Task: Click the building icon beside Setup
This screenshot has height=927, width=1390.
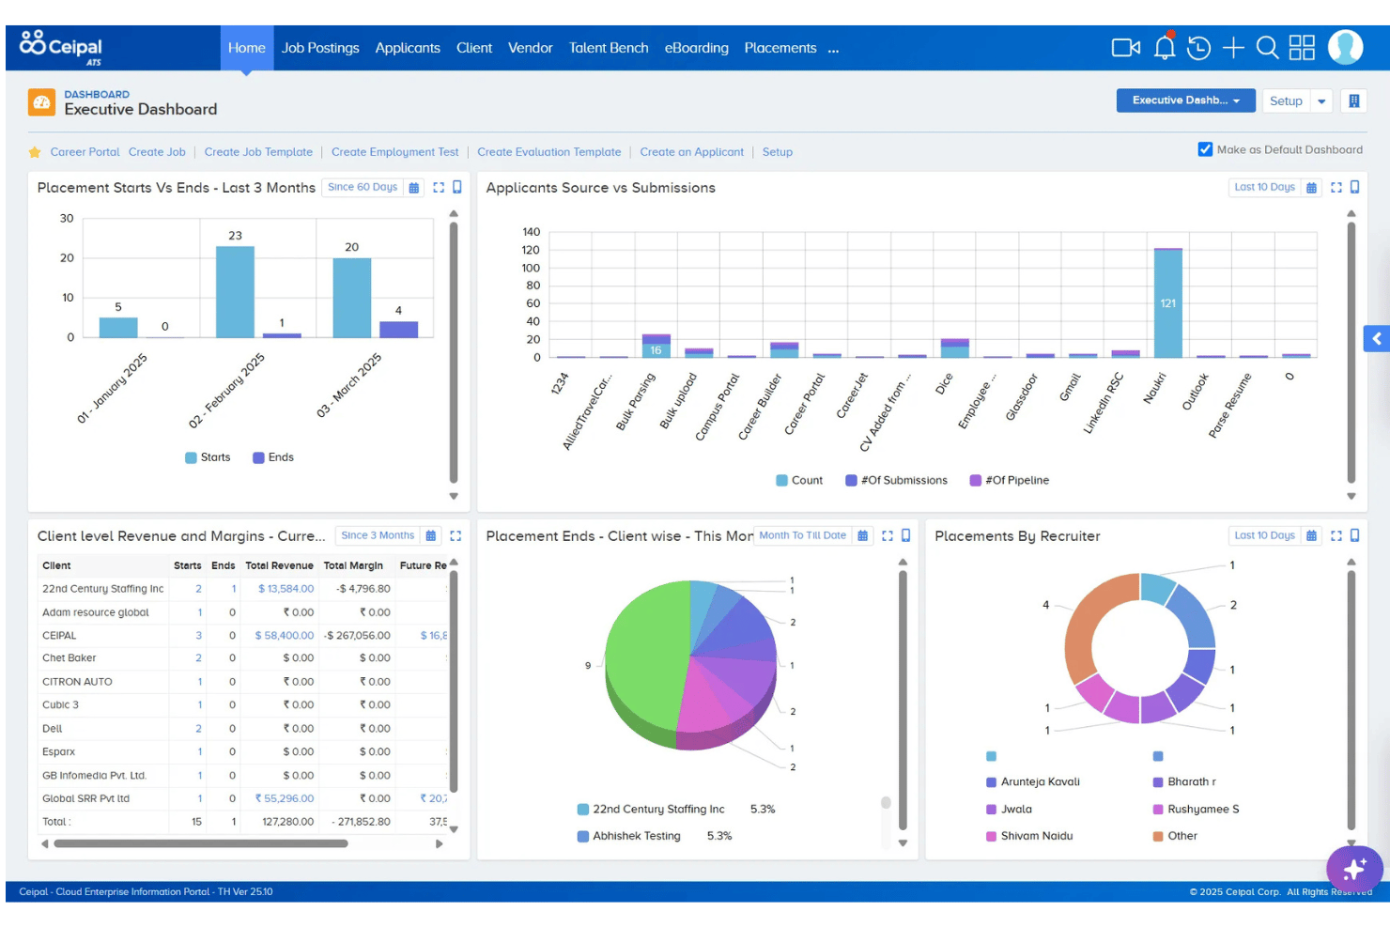Action: point(1353,100)
